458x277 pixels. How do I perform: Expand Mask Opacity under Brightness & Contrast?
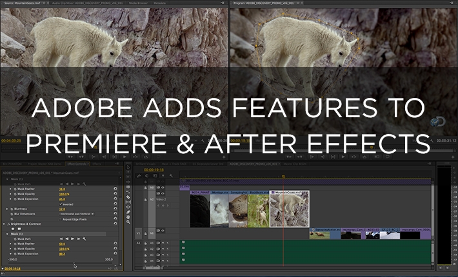[x=10, y=249]
